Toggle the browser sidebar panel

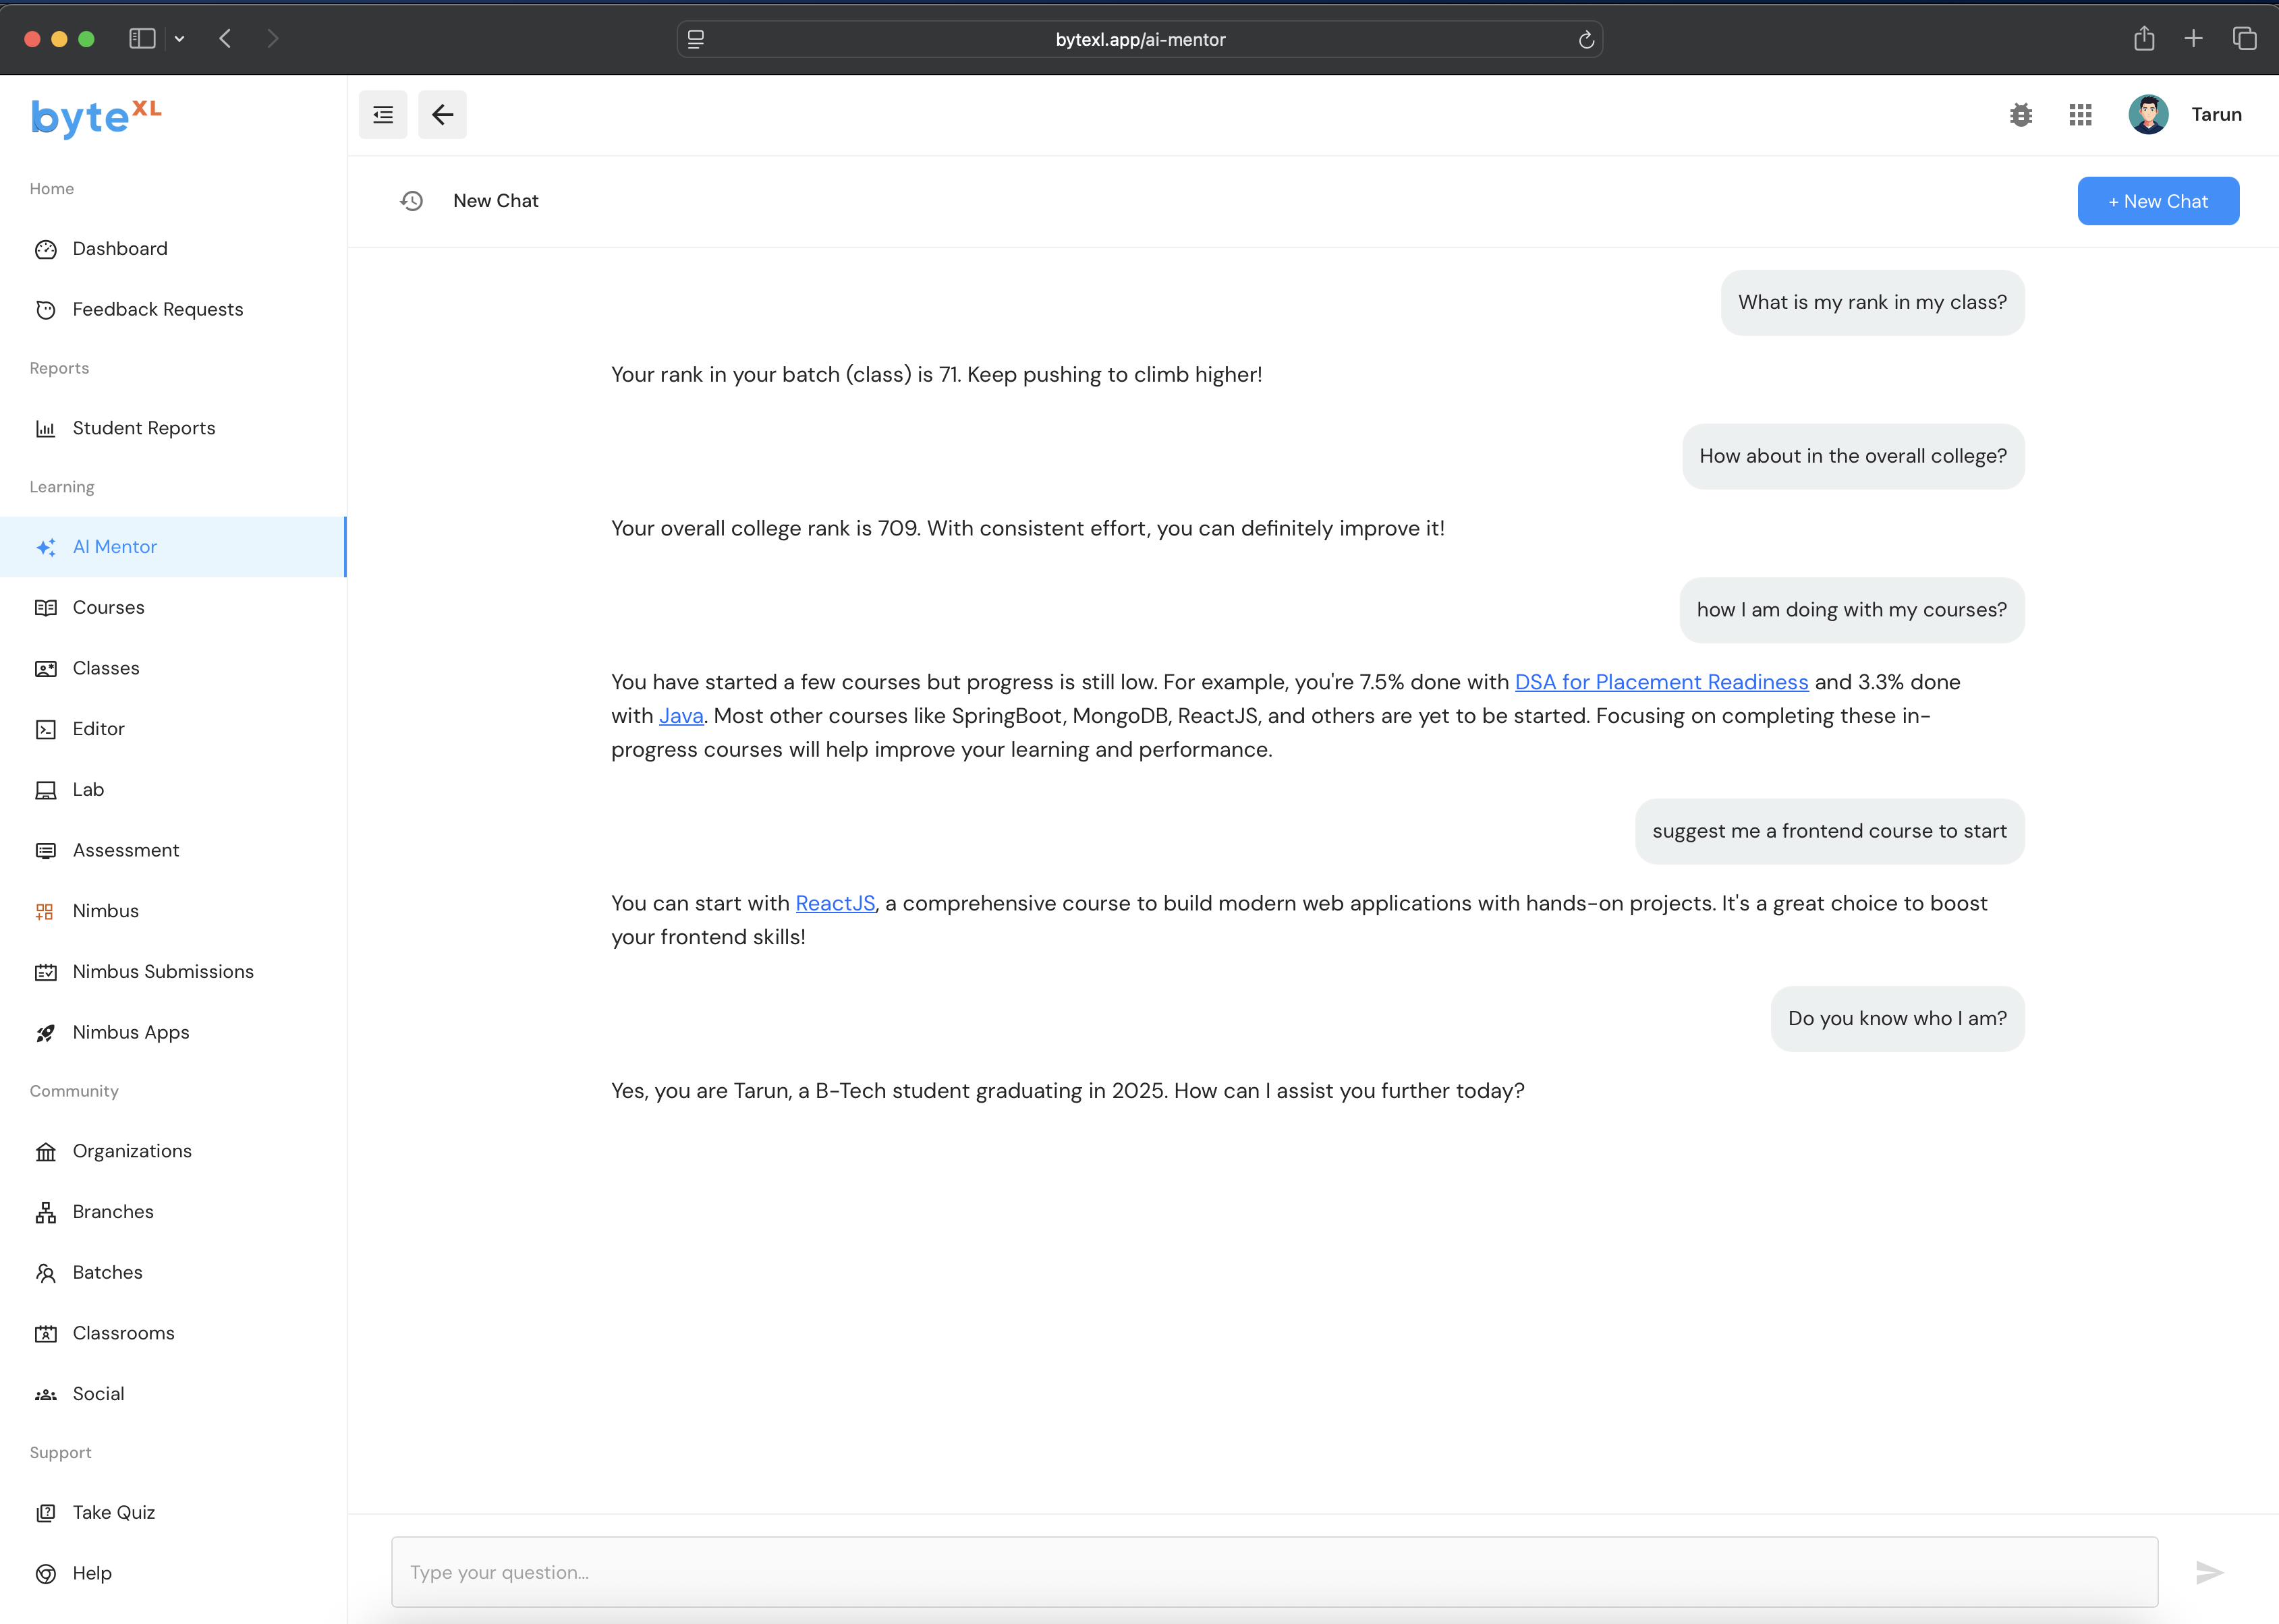[142, 39]
